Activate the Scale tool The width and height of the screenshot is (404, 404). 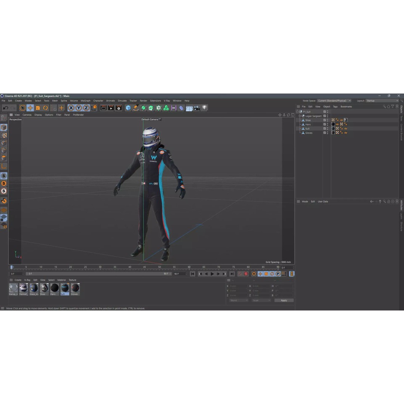pyautogui.click(x=38, y=108)
